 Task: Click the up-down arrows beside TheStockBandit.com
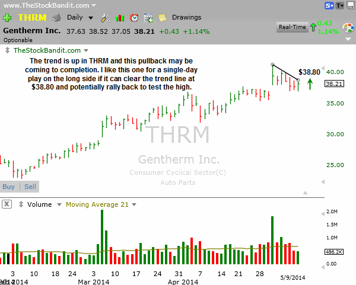click(x=7, y=50)
